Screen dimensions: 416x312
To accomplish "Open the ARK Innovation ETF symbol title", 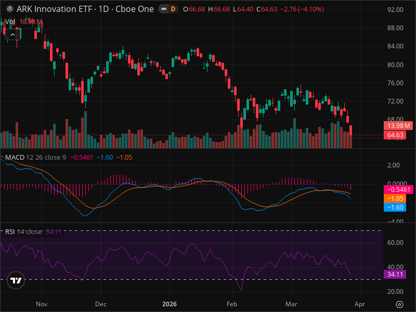I will point(85,9).
